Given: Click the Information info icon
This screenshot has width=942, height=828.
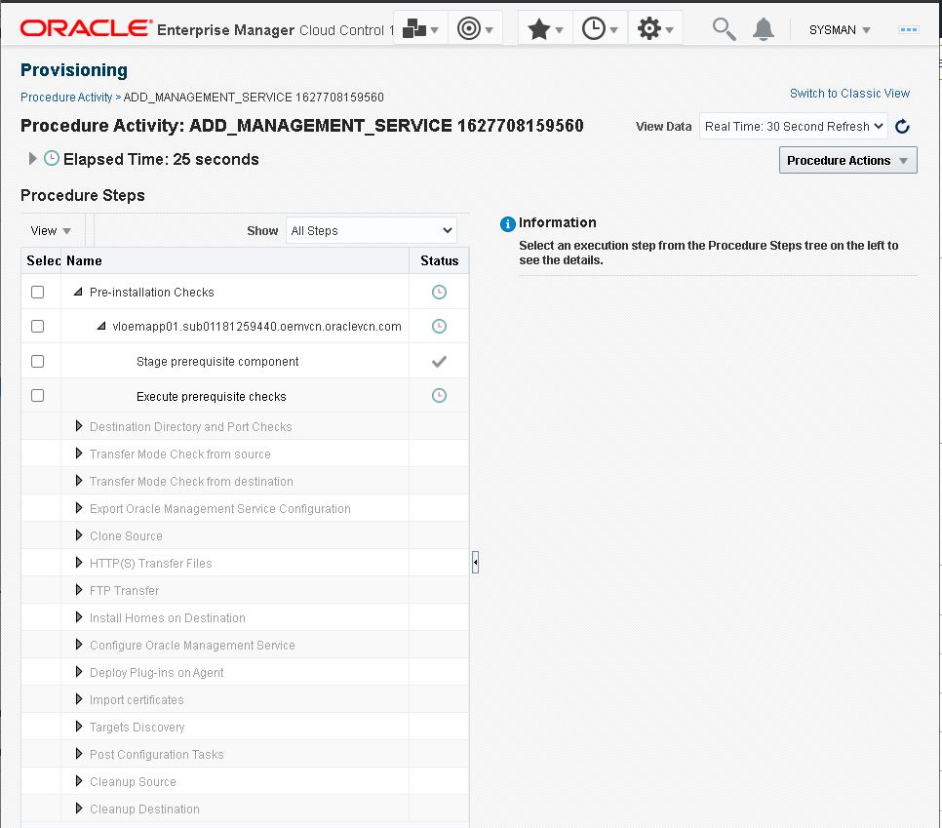Looking at the screenshot, I should coord(506,223).
